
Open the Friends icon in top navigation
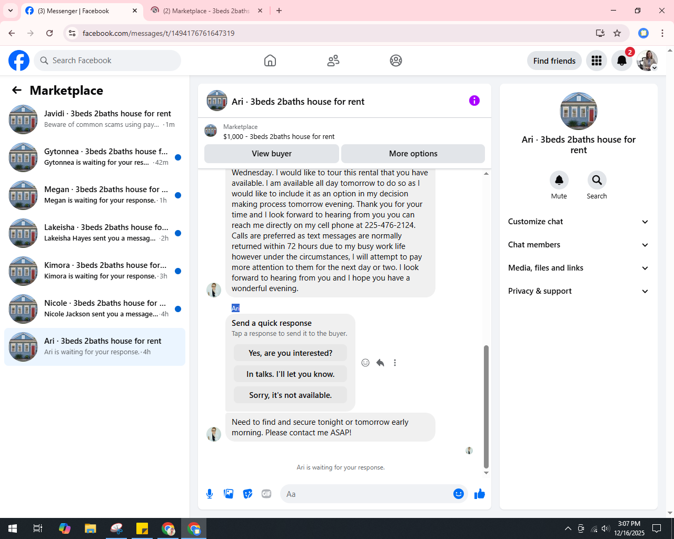pyautogui.click(x=333, y=61)
